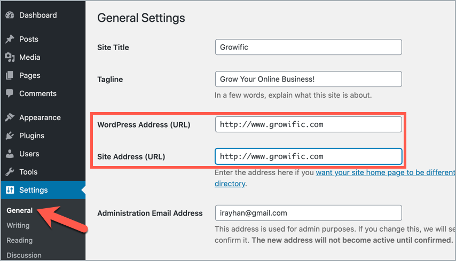Viewport: 456px width, 261px height.
Task: Open Writing settings submenu
Action: click(18, 226)
